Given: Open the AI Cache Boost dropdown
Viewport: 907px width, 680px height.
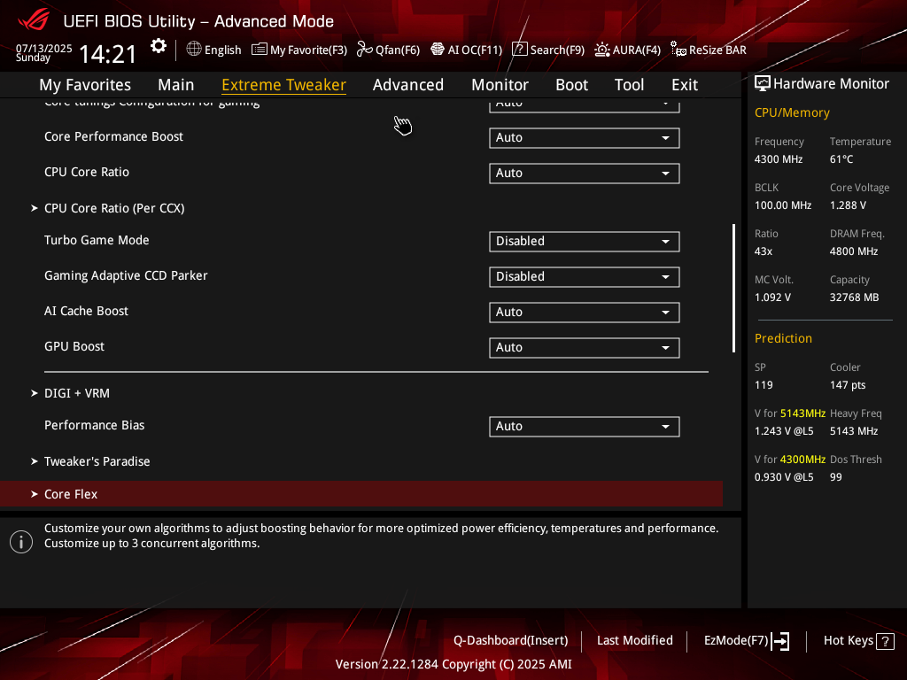Looking at the screenshot, I should [x=585, y=313].
